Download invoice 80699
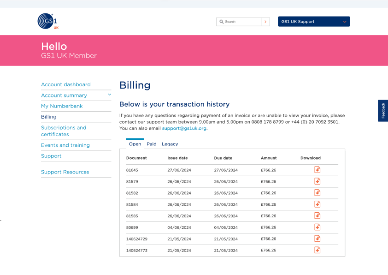The width and height of the screenshot is (388, 275). point(317,227)
